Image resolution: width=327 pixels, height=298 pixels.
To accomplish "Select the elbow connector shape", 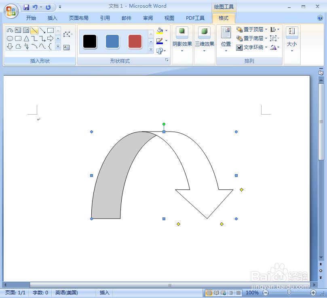I will (34, 38).
